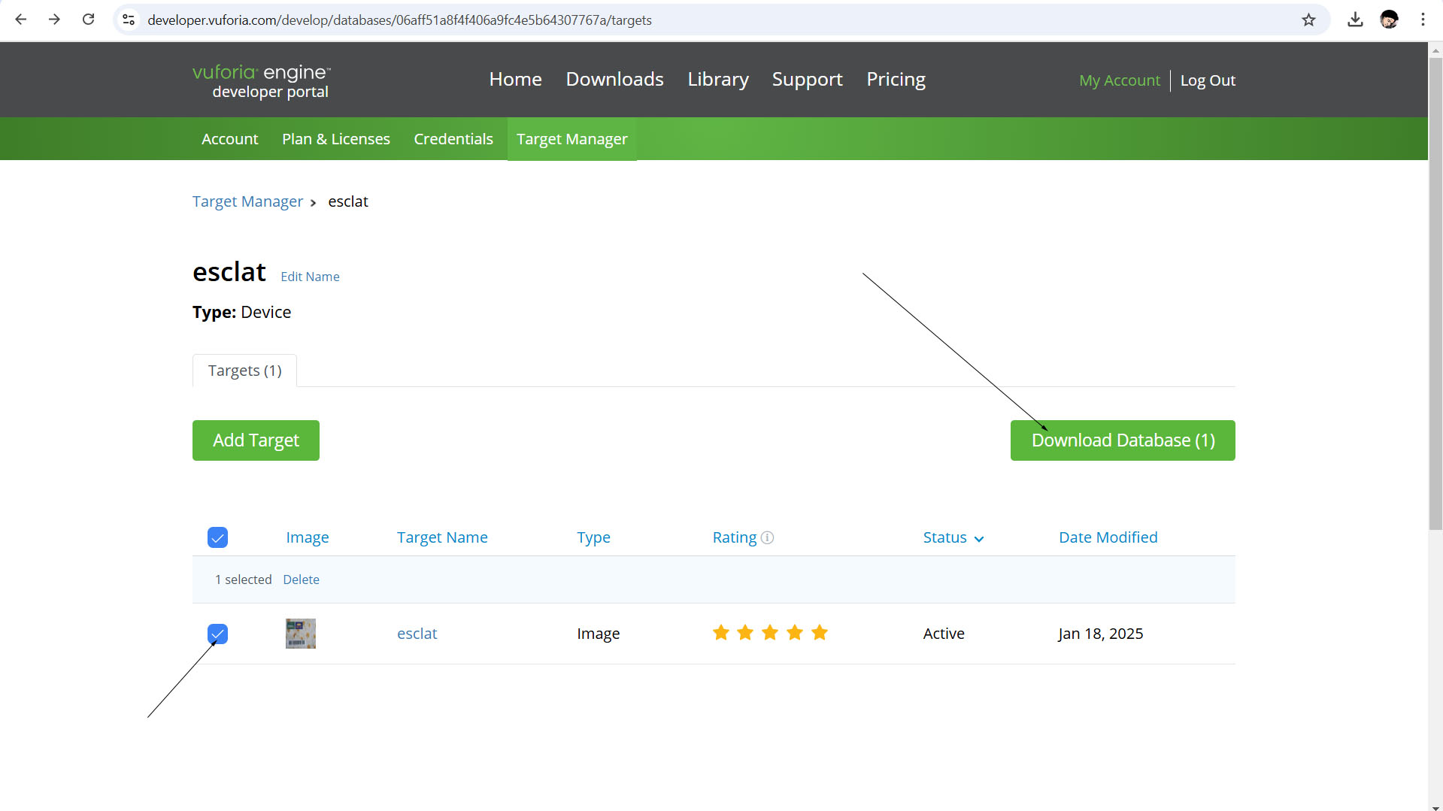Open the Chrome three-dot menu

tap(1423, 20)
